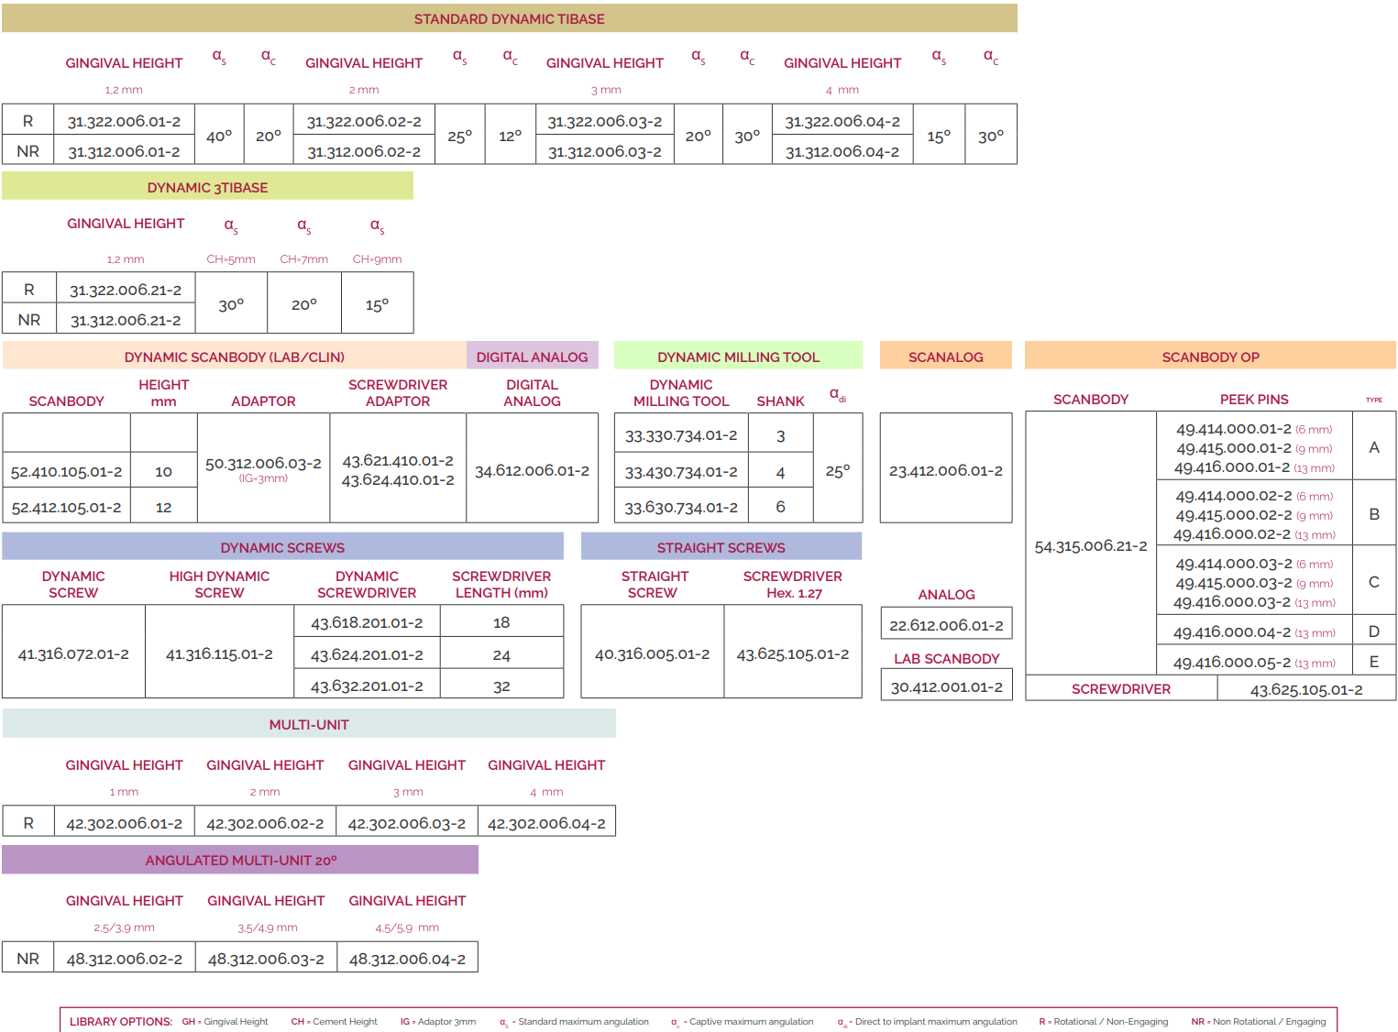
Task: Click scanbody code 52.410.105.01-2
Action: [66, 472]
